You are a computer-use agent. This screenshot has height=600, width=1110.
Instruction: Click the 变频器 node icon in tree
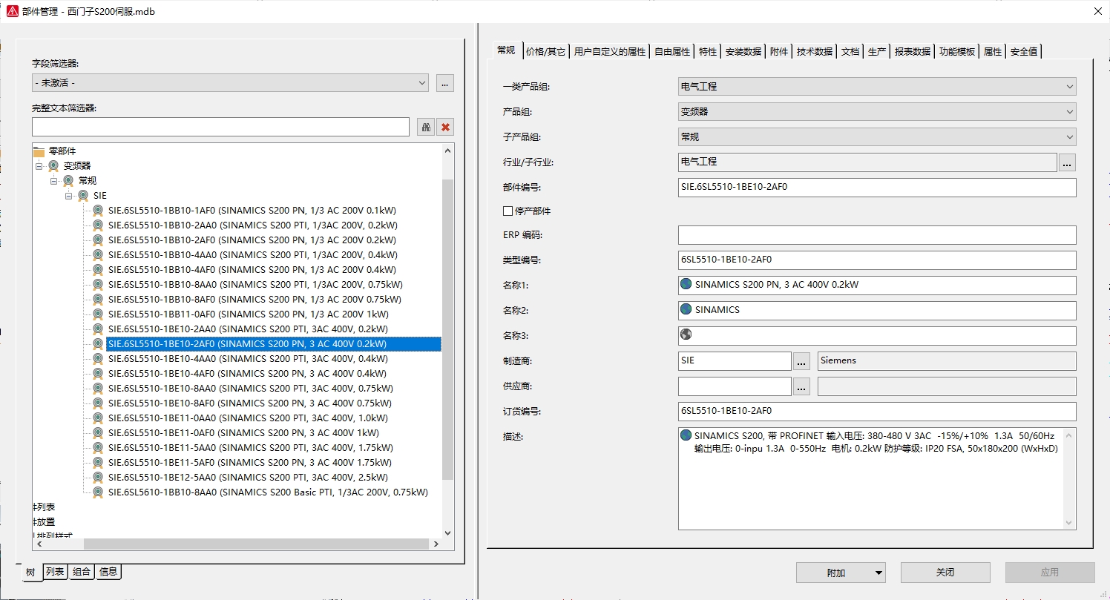click(53, 166)
